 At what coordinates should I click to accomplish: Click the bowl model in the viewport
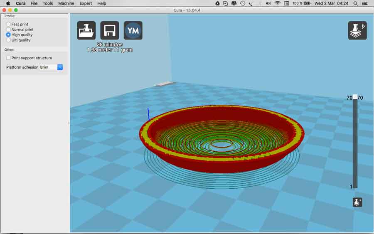click(221, 140)
